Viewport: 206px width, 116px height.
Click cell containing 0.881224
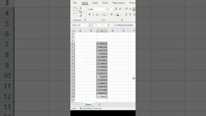102,47
